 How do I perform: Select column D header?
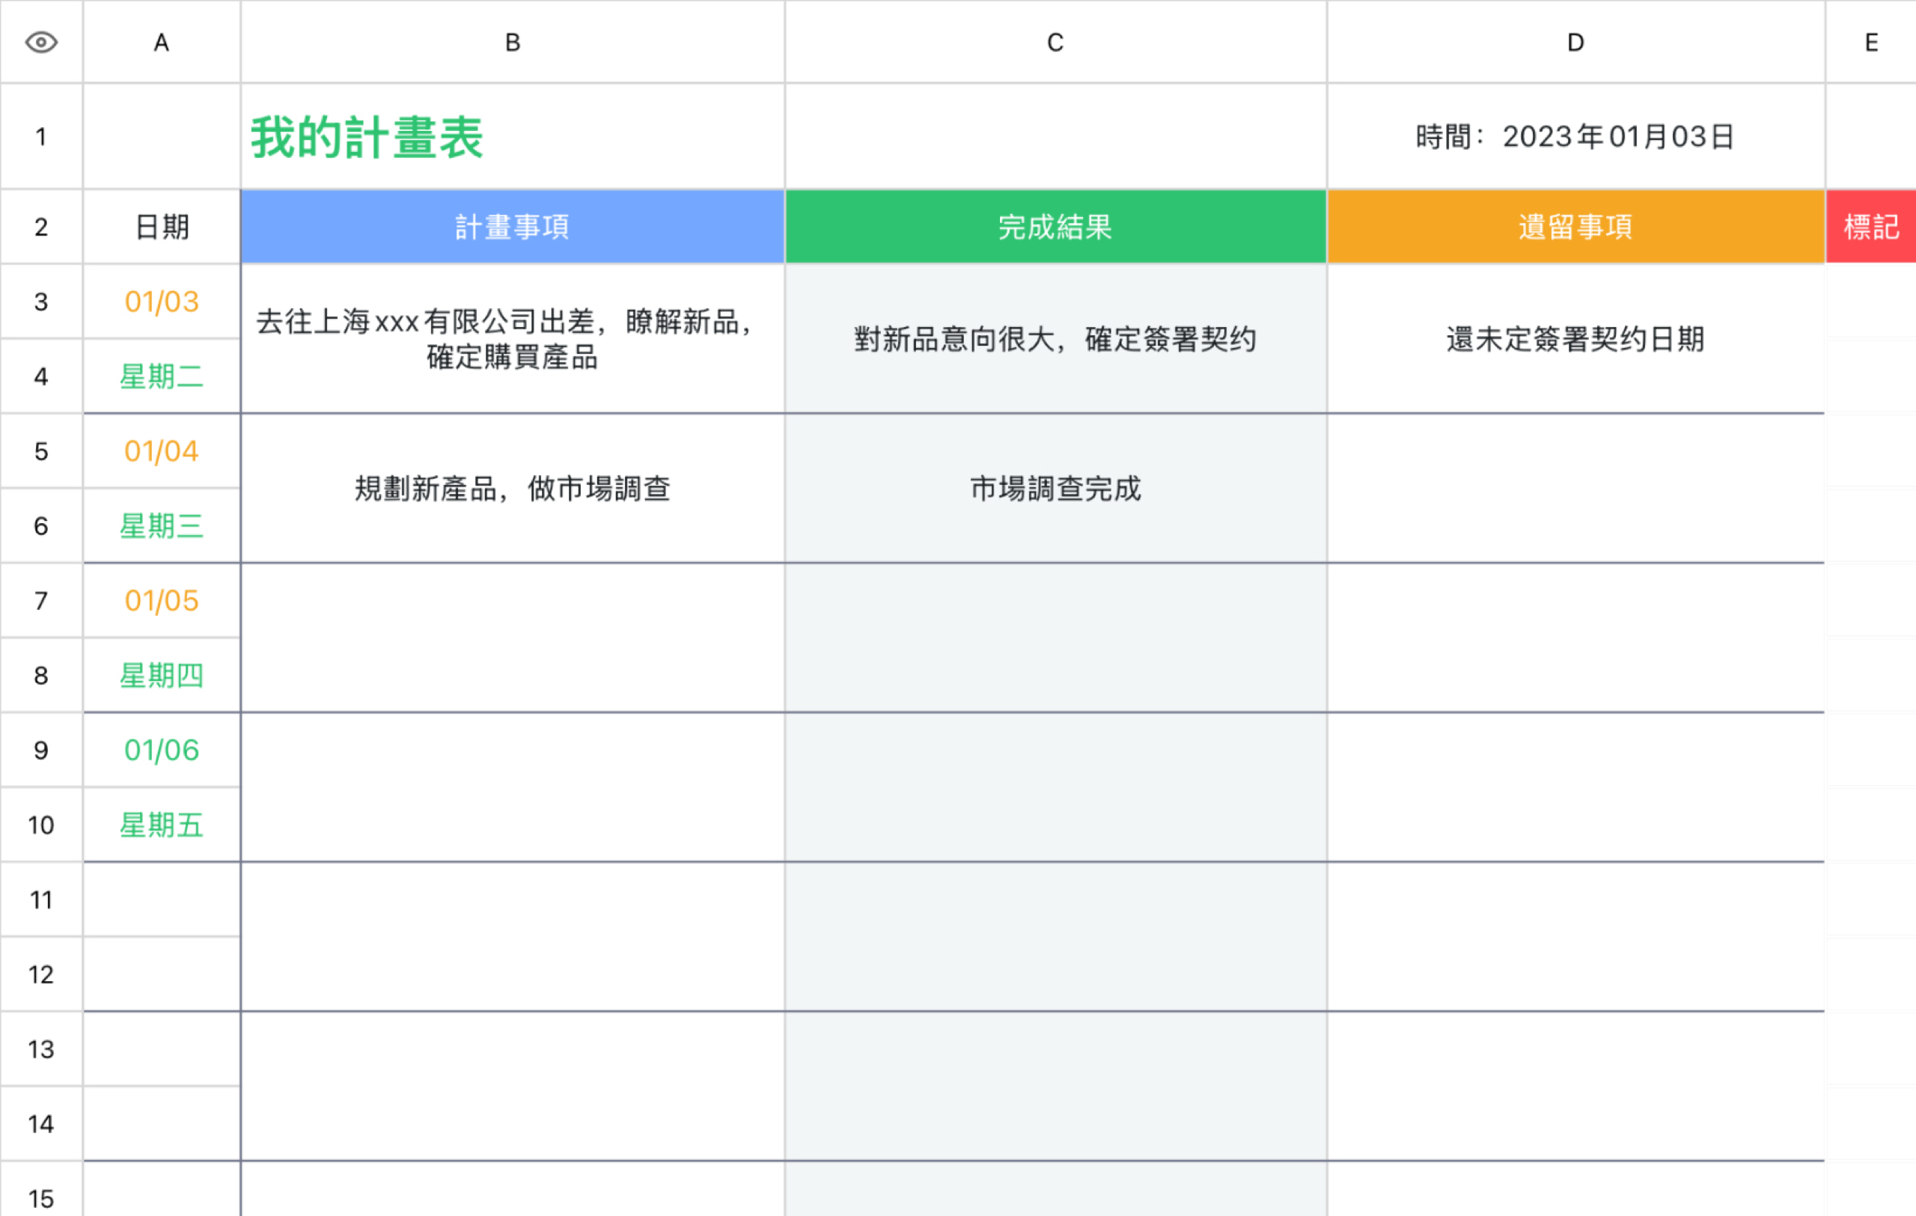point(1575,41)
